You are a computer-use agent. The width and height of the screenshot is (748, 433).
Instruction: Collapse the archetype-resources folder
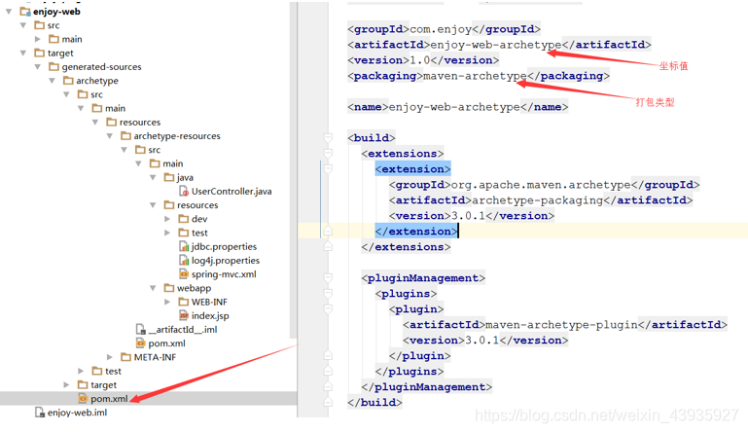click(x=109, y=136)
